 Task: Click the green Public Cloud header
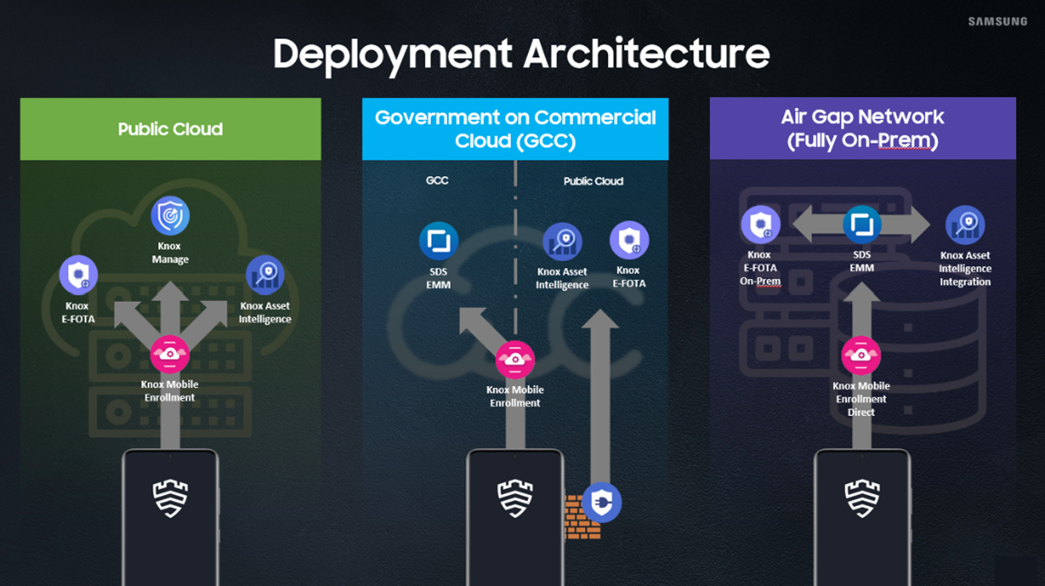tap(171, 129)
